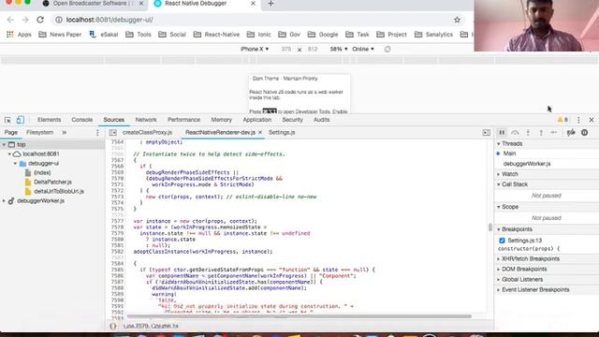The image size is (599, 337).
Task: Switch to the Memory panel tab
Action: (222, 120)
